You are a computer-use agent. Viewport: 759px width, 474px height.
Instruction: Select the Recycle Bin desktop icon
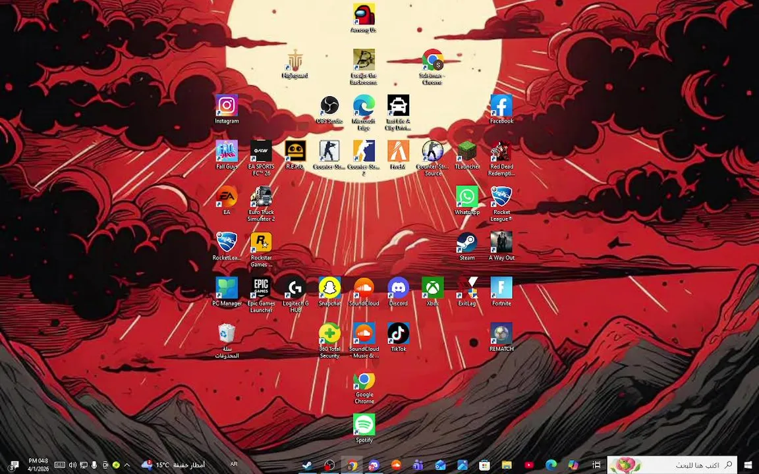coord(227,340)
